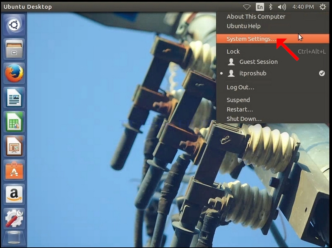
Task: Open the sound volume indicator menu
Action: (282, 7)
